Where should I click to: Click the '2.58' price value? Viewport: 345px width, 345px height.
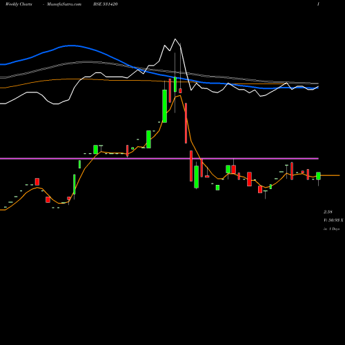(x=328, y=212)
